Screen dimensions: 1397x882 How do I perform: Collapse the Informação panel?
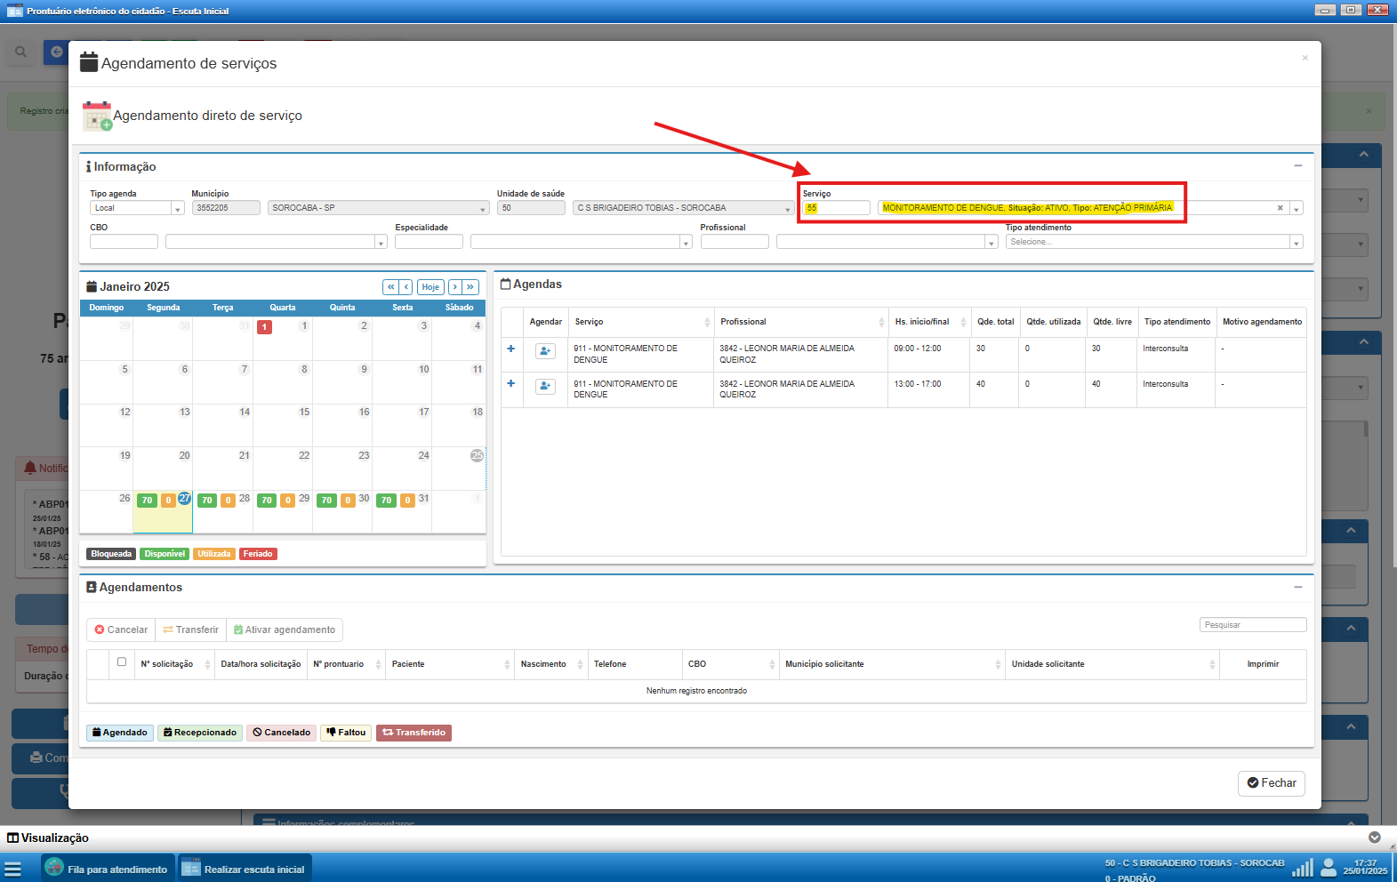(x=1297, y=166)
